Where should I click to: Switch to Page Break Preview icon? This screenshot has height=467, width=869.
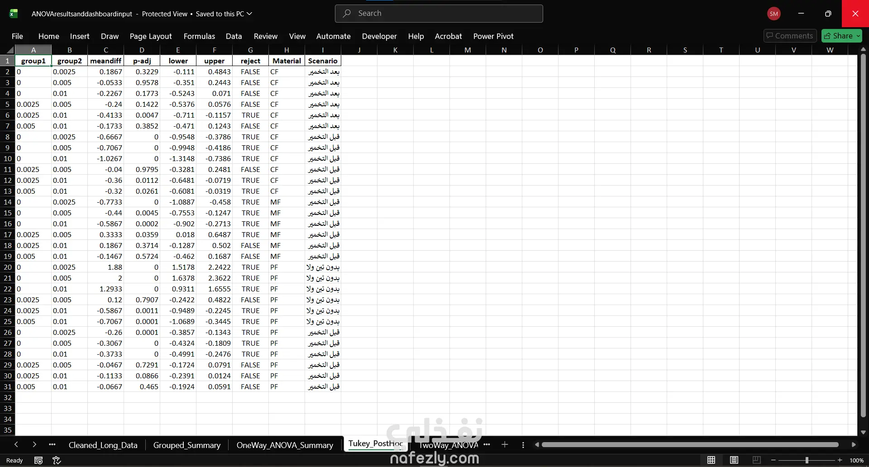click(757, 460)
